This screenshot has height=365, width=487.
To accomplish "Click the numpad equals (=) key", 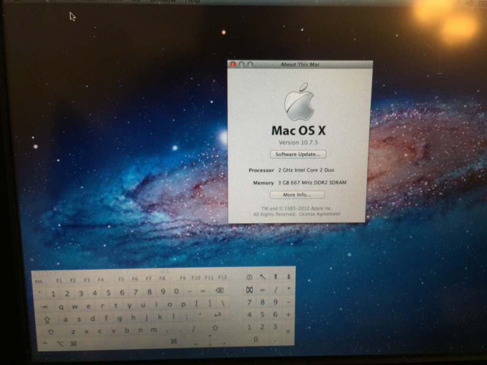I will pos(263,289).
